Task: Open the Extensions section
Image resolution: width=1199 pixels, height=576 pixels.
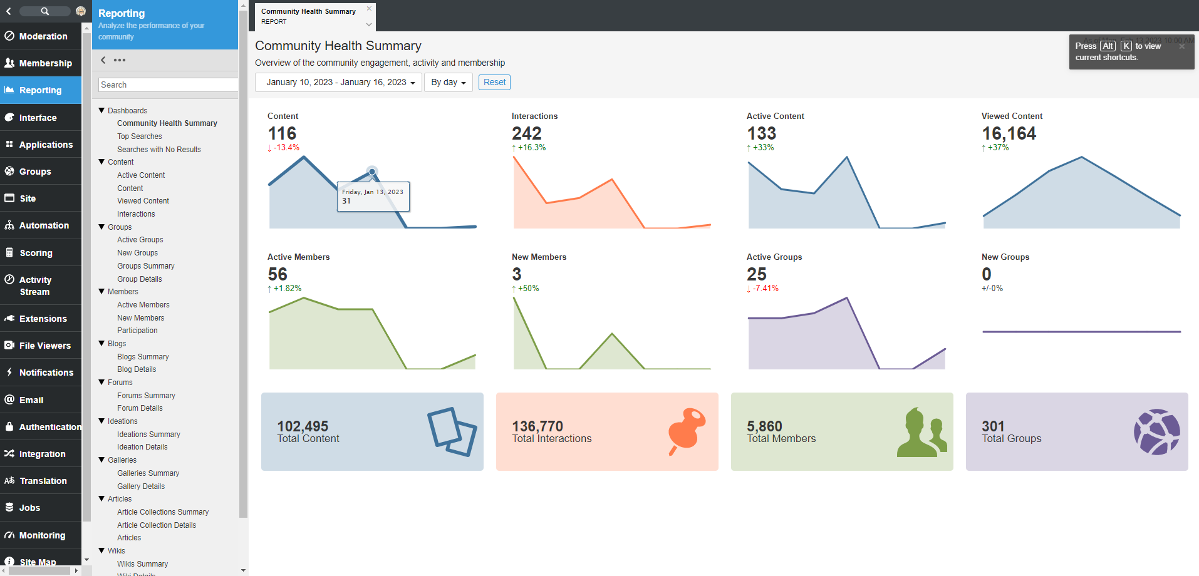Action: click(41, 319)
